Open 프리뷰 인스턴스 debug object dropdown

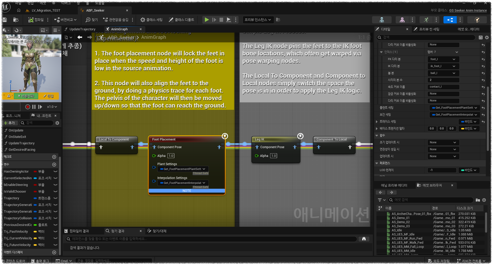click(258, 20)
